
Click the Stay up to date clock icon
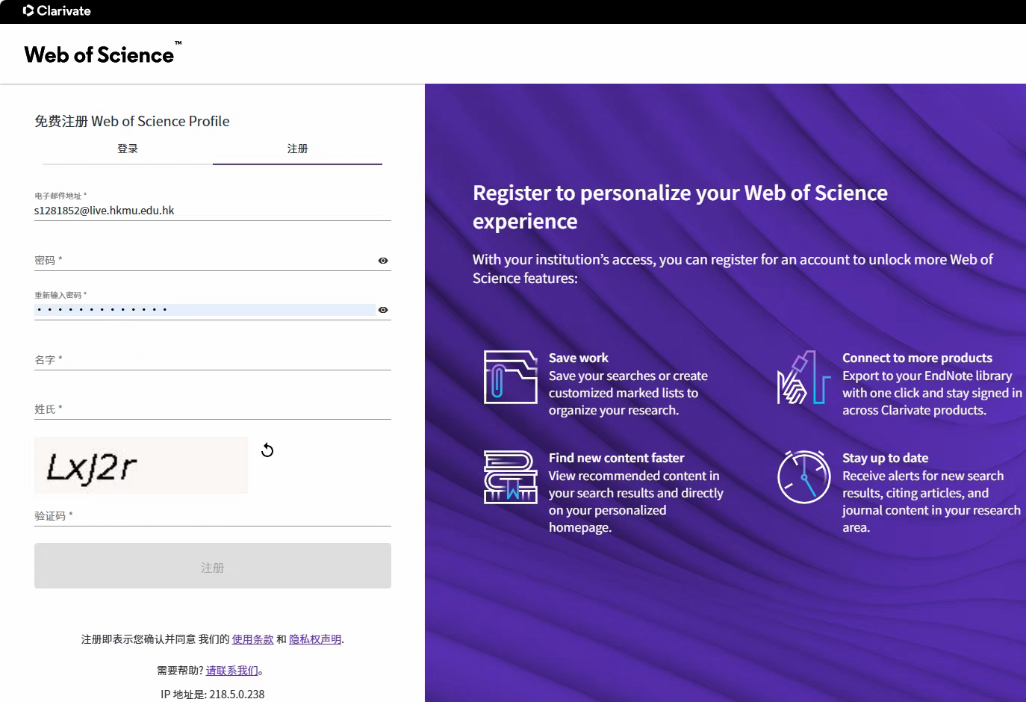coord(803,477)
